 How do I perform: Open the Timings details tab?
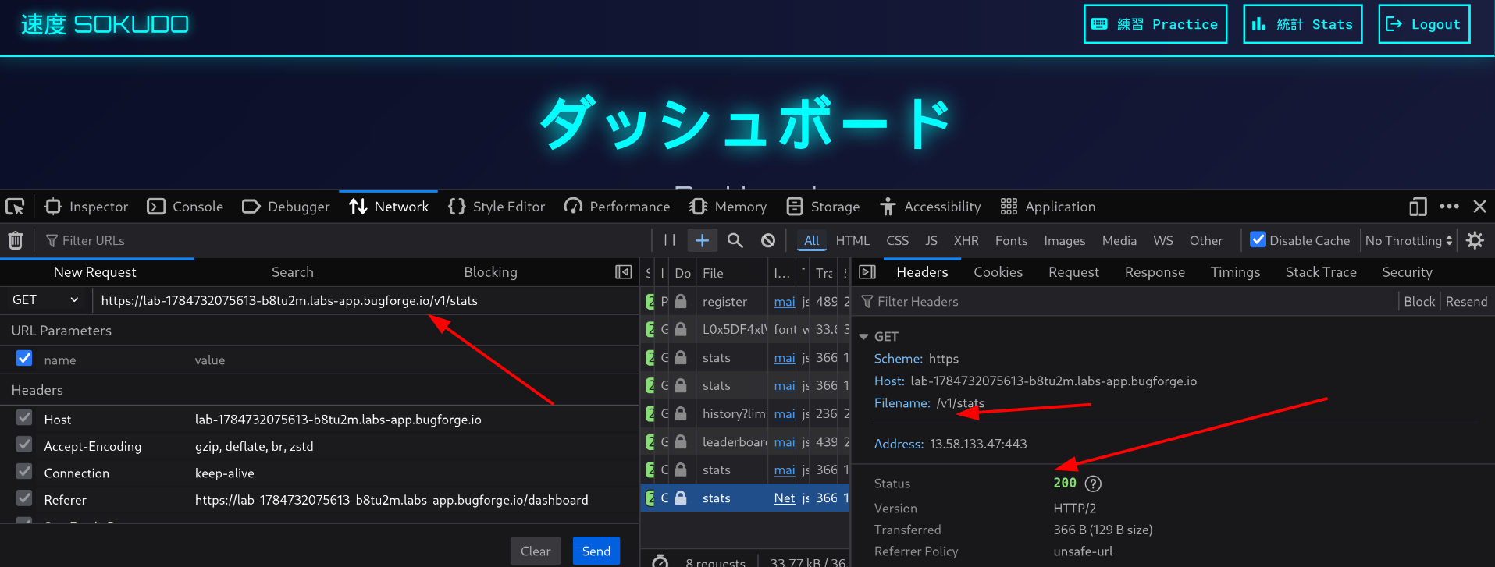pyautogui.click(x=1235, y=272)
